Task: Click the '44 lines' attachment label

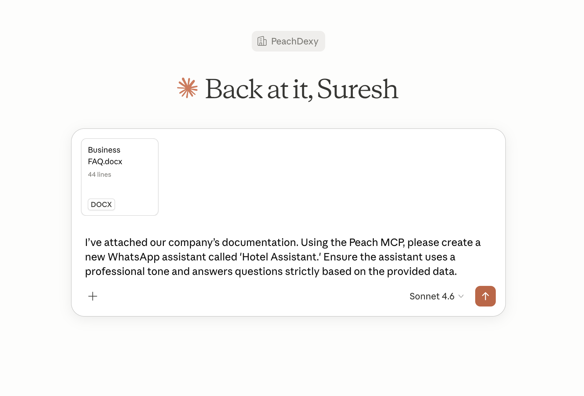Action: pos(99,174)
